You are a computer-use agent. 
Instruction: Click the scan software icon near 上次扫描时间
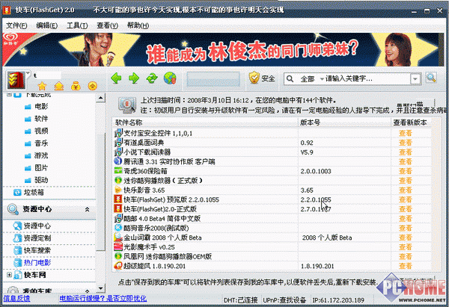(127, 105)
